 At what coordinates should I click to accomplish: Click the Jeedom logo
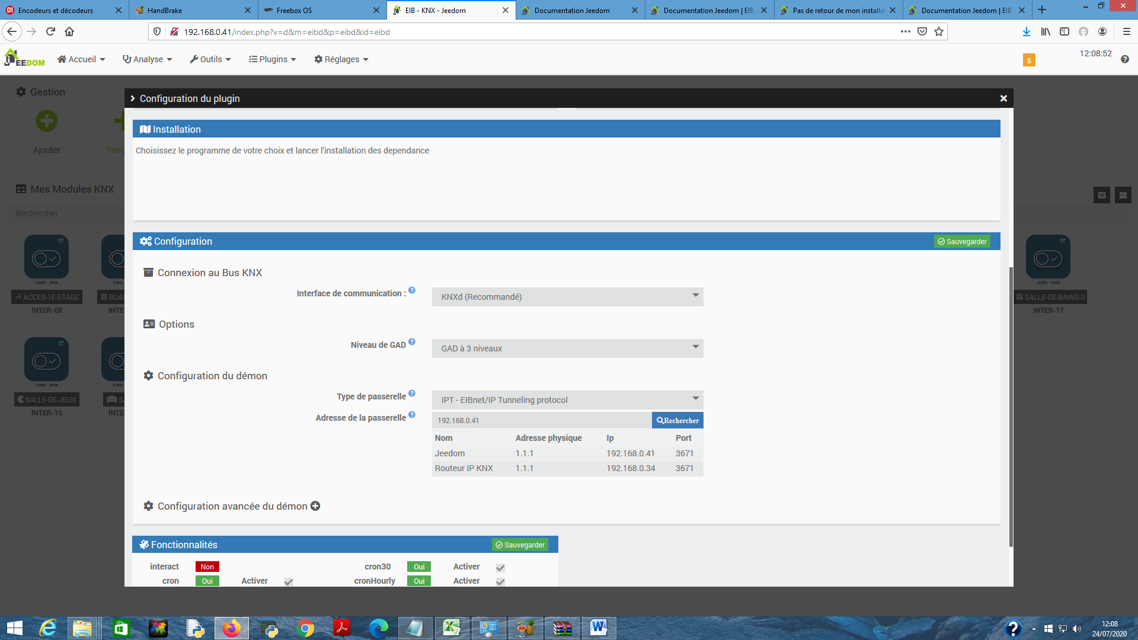(24, 58)
